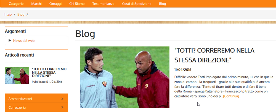Screen dimensions: 276x112
Task: Open News dal web topic link
Action: tap(24, 41)
